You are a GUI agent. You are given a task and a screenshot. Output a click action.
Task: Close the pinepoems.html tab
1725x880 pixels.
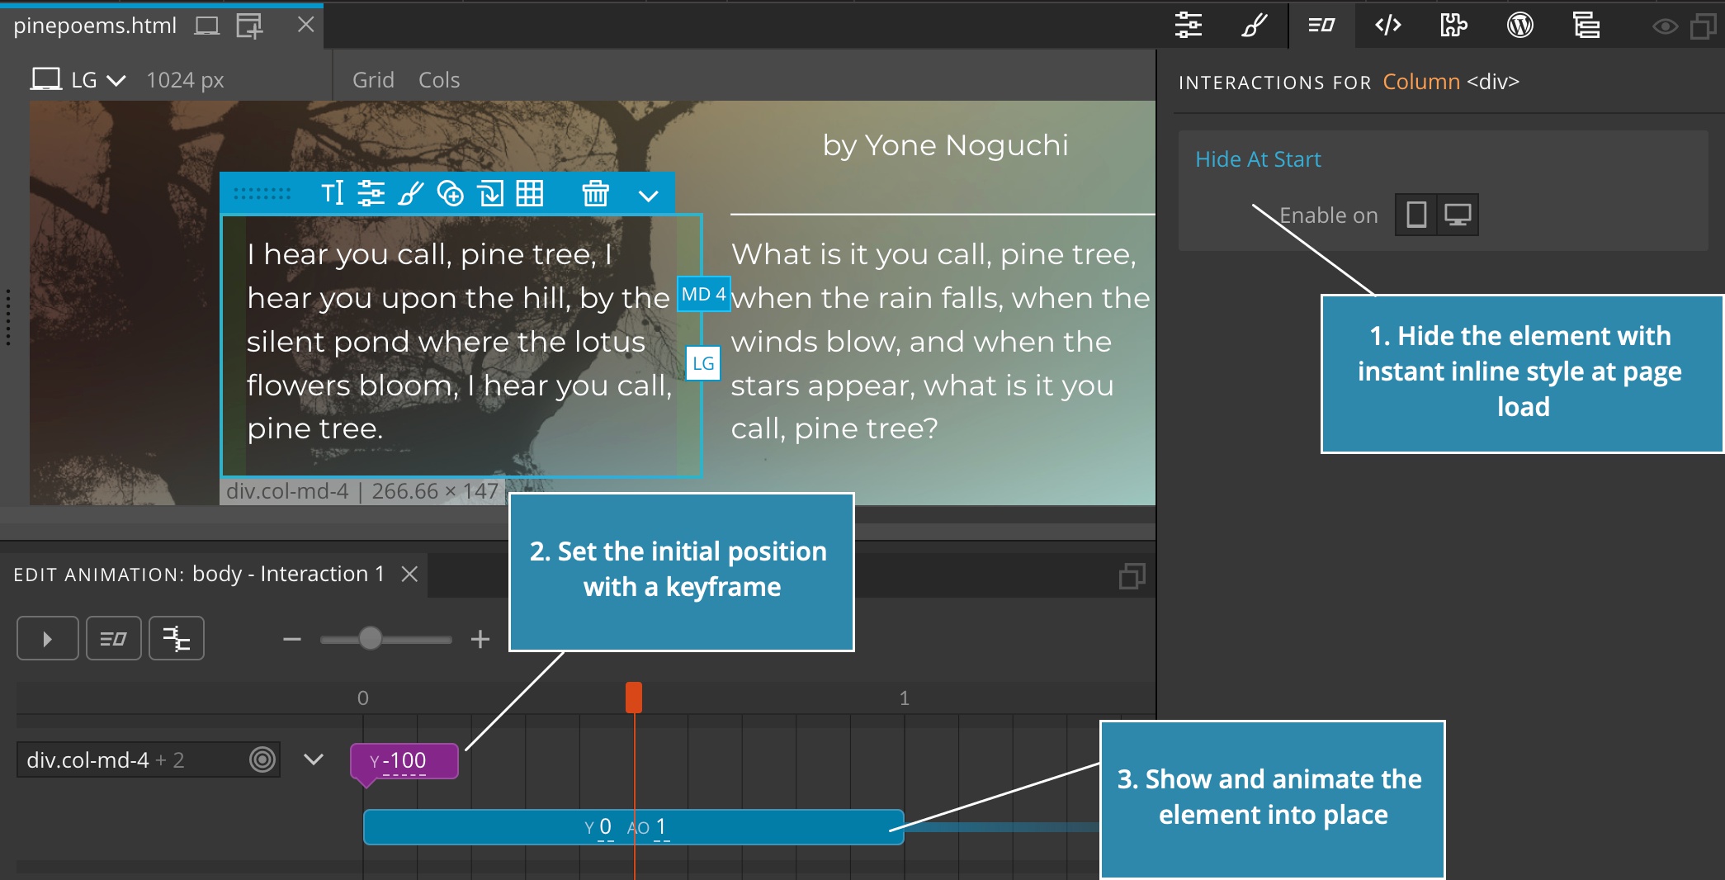pos(305,25)
